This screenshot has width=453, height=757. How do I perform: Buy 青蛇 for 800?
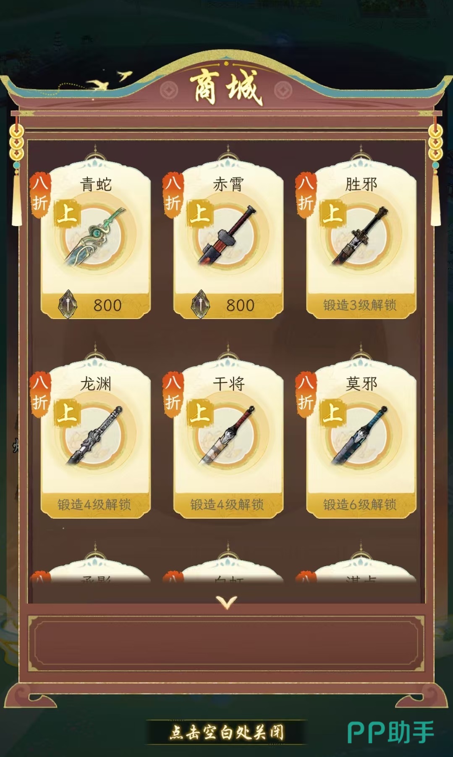(x=95, y=305)
